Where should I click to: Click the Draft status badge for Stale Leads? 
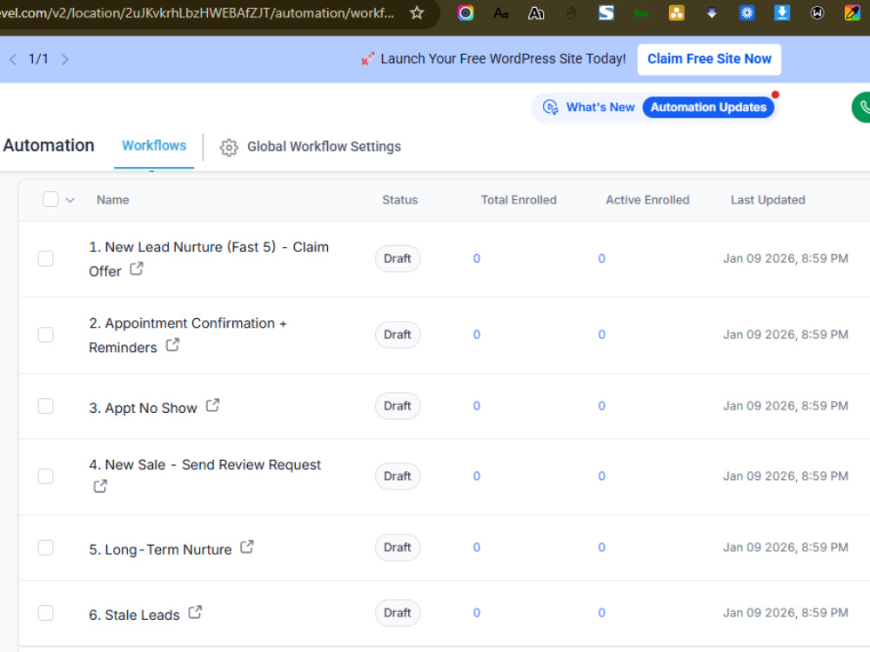[398, 613]
